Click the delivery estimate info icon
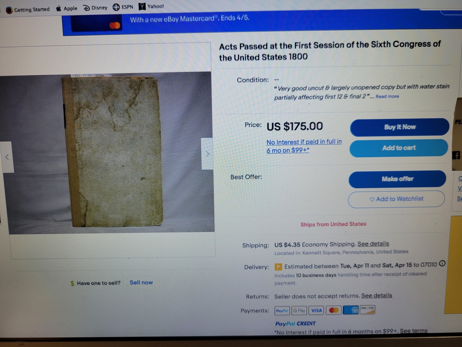Viewport: 462px width, 347px height. click(442, 263)
